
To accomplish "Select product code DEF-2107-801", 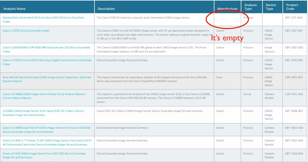I will pos(294,31).
